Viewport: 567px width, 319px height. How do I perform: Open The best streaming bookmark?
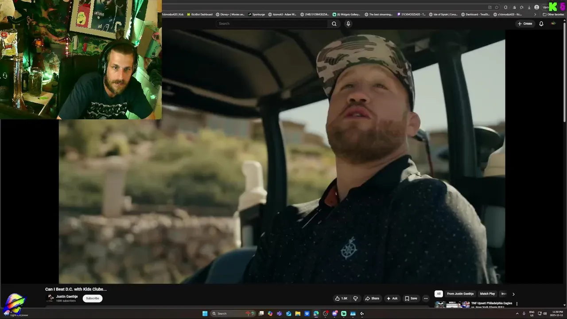pos(379,14)
